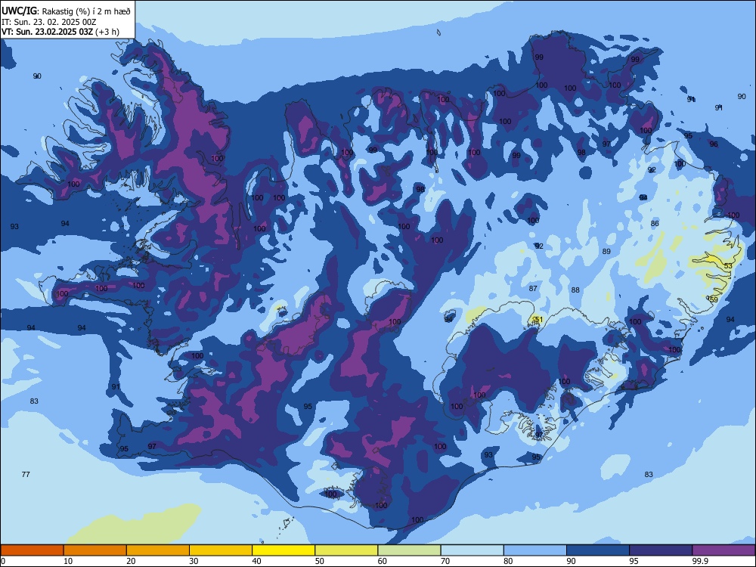The height and width of the screenshot is (567, 756).
Task: Click the humidity value 77 over the southwest ocean
Action: (x=26, y=475)
